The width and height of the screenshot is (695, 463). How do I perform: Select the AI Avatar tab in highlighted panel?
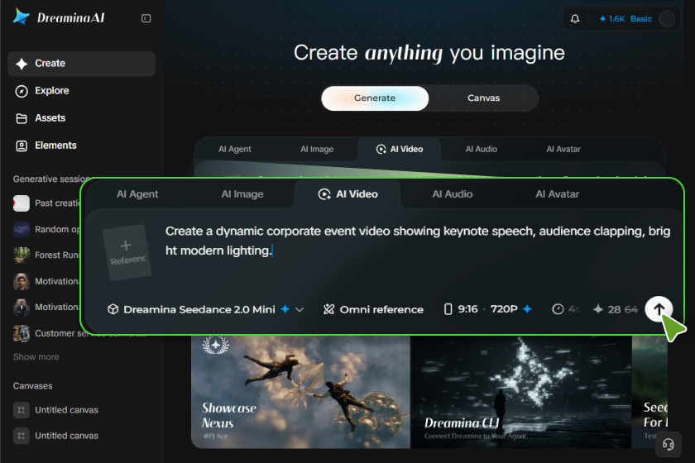557,194
